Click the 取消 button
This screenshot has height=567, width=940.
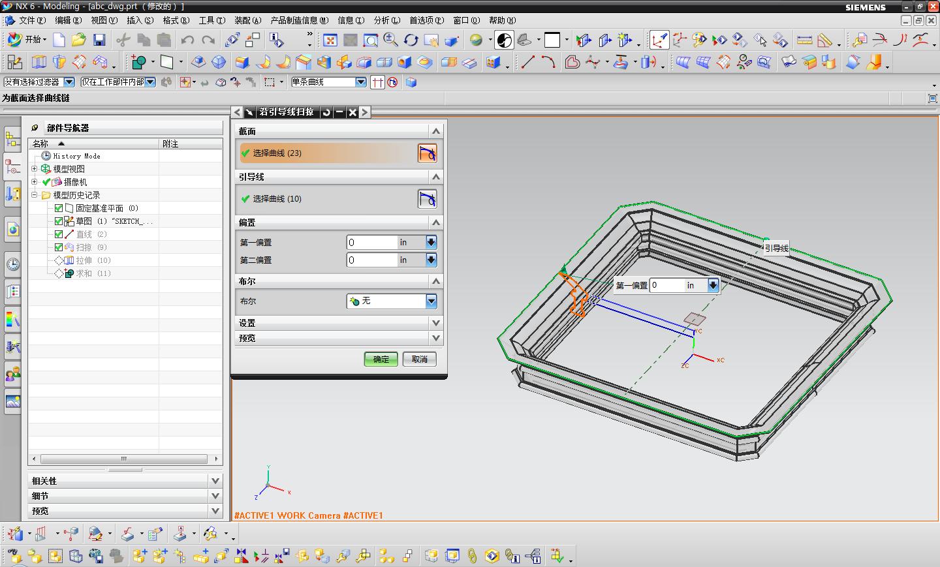pos(419,359)
